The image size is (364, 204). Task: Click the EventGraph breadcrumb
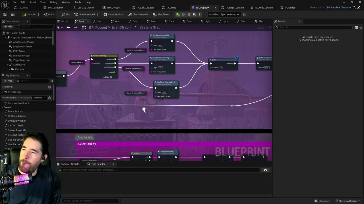(121, 27)
